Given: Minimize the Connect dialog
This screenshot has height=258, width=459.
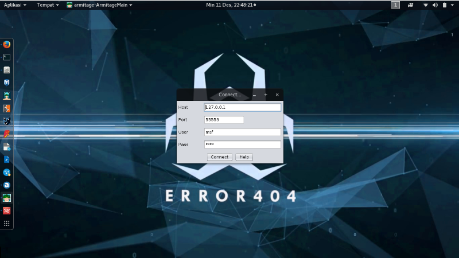Looking at the screenshot, I should pos(254,95).
